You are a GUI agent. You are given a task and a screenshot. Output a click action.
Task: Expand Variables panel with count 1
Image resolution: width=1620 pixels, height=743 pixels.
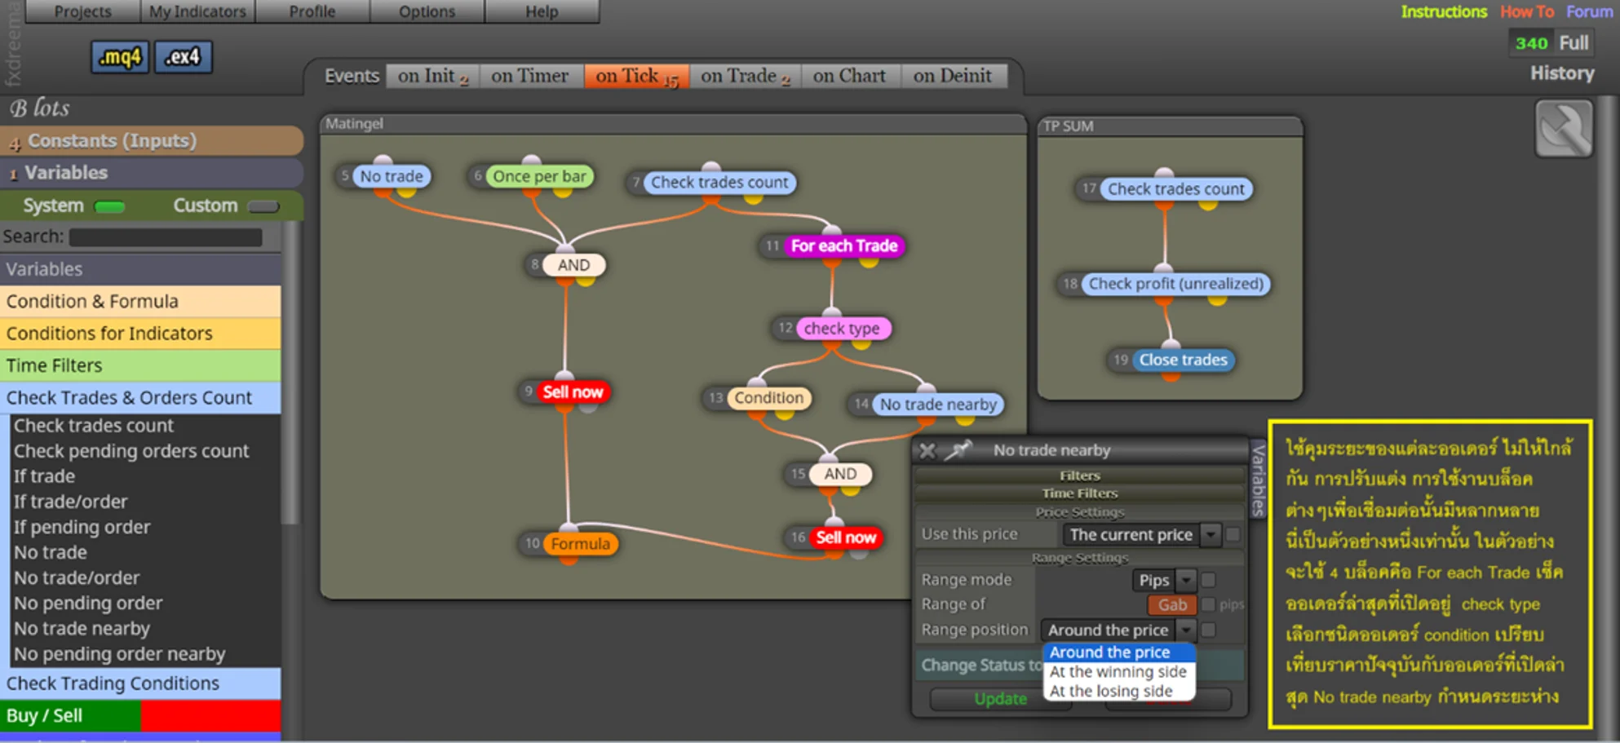coord(152,173)
